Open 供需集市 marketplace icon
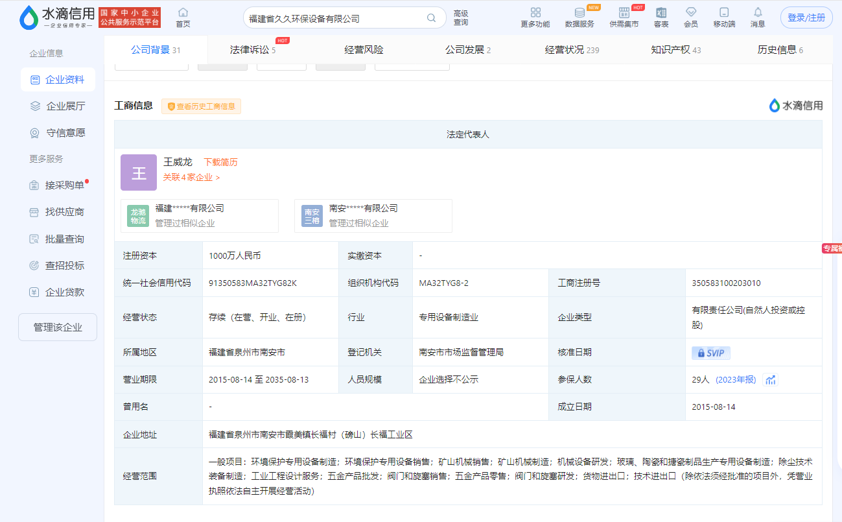842x522 pixels. click(624, 12)
